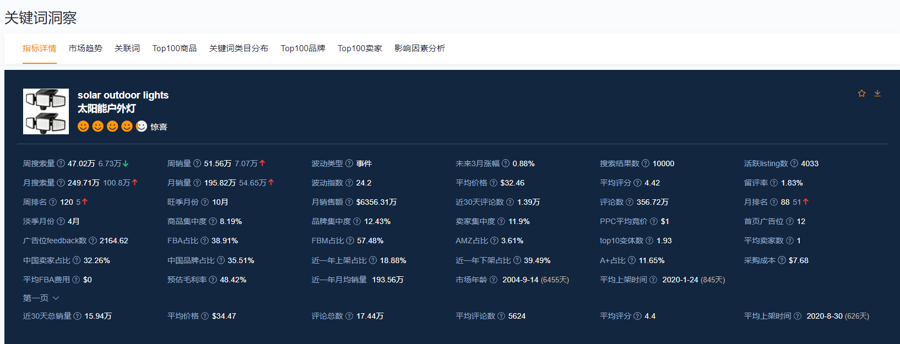Screen dimensions: 900x344
Task: Click info icon next to 预估毛利率
Action: (213, 280)
